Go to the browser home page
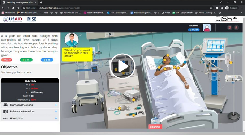Image resolution: width=245 pixels, height=136 pixels. (x=18, y=8)
